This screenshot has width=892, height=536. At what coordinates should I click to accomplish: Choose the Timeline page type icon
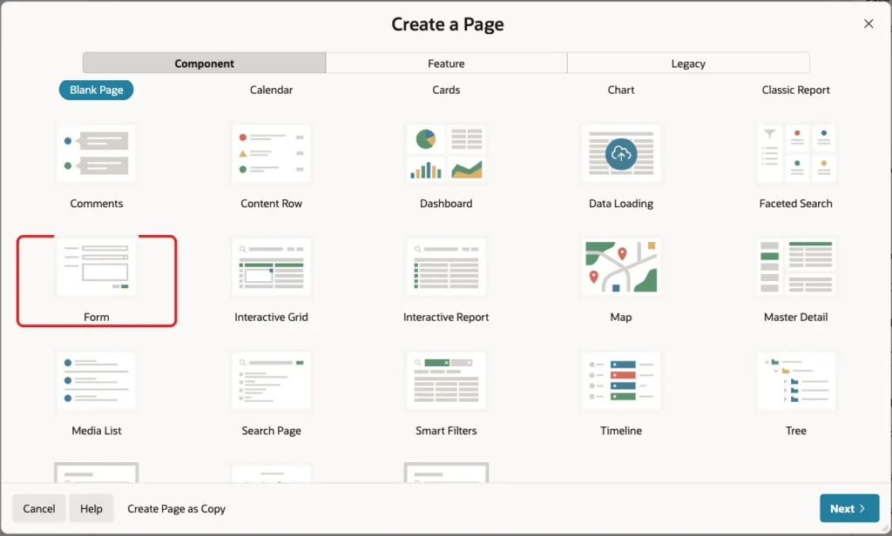pos(620,381)
